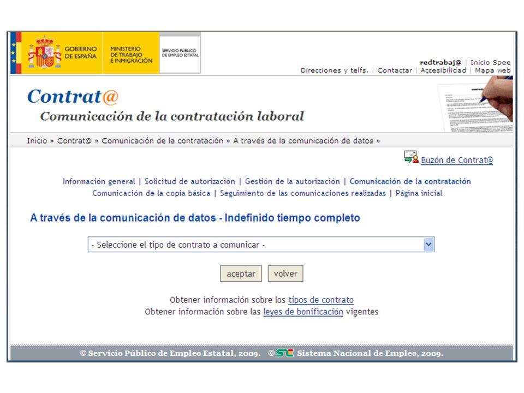Click the volver button
The width and height of the screenshot is (524, 393).
pos(285,273)
